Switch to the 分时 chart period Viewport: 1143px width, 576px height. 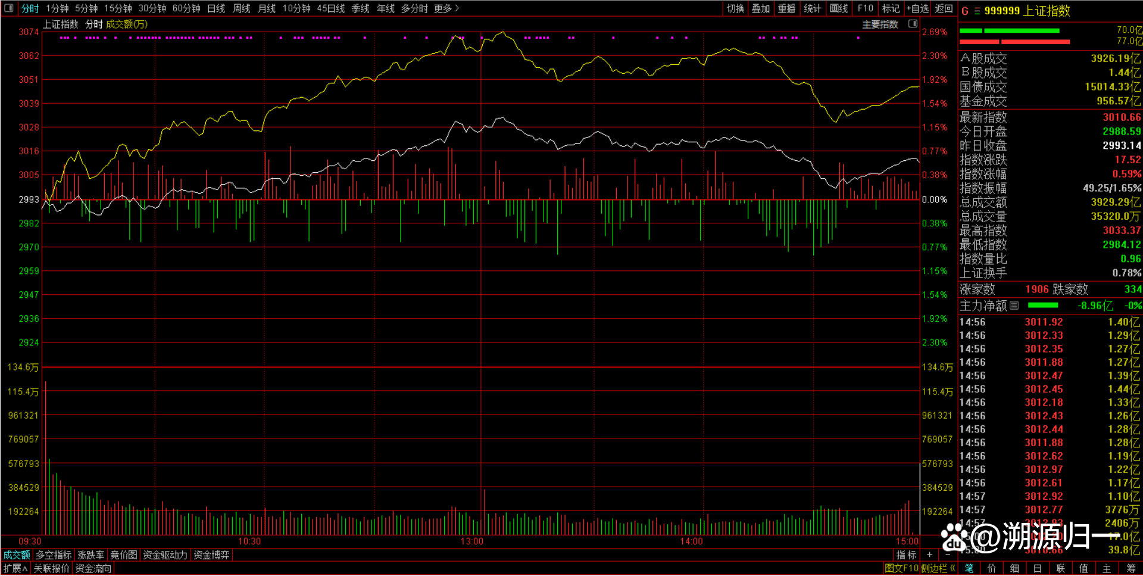[30, 8]
